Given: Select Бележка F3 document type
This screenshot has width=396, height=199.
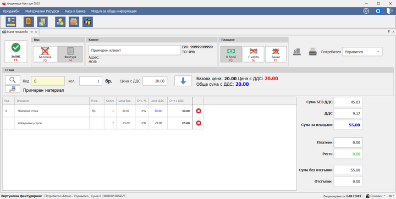Looking at the screenshot, I should coord(45,54).
